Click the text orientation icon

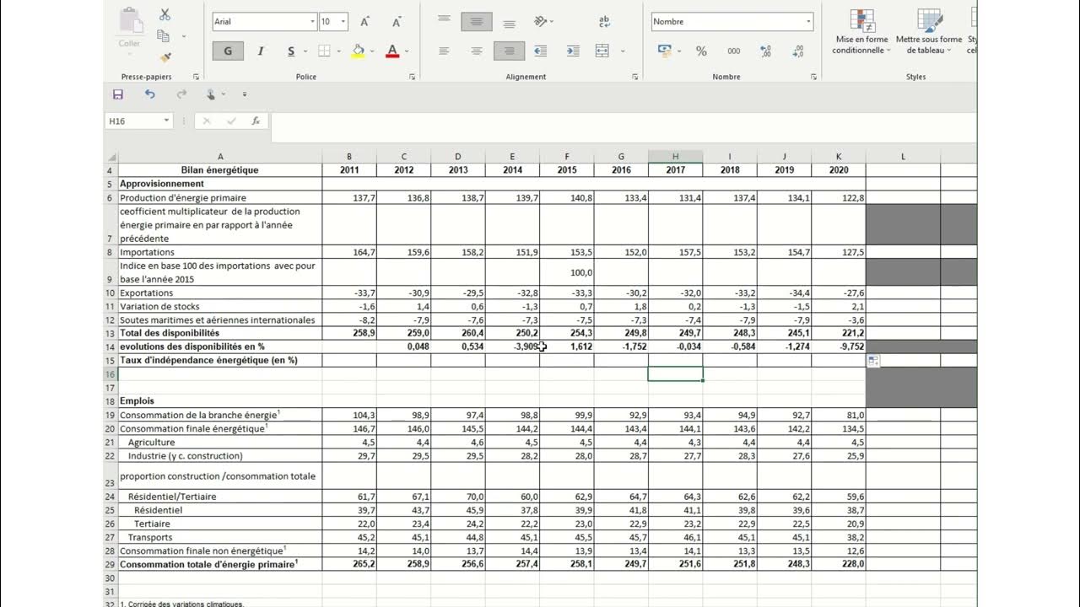[541, 22]
